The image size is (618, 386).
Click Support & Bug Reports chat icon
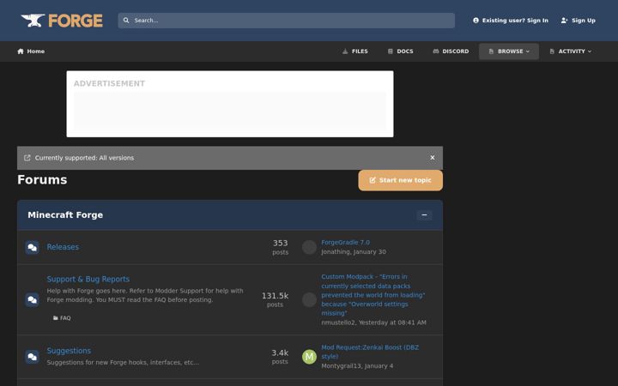coord(33,299)
